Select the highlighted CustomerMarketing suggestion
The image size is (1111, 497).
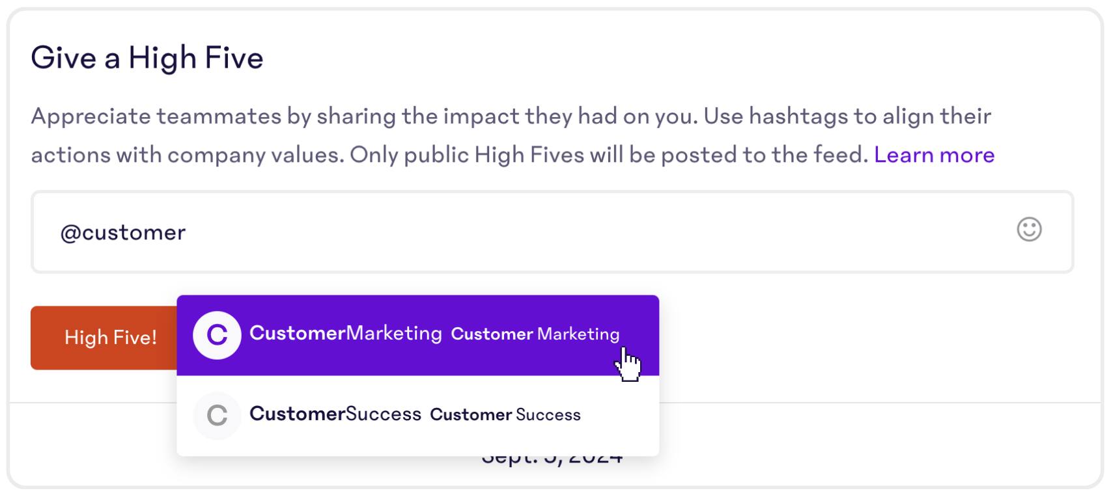[x=417, y=335]
